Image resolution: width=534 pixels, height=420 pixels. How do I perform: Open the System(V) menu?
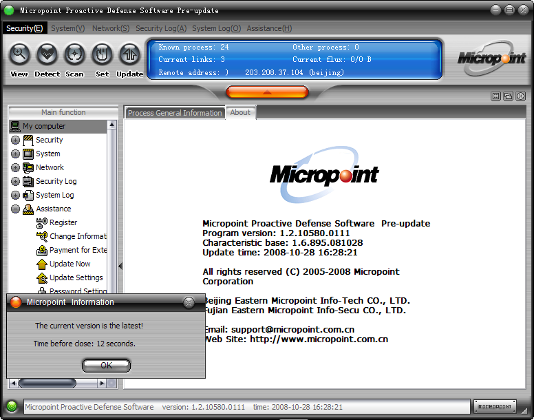[67, 28]
